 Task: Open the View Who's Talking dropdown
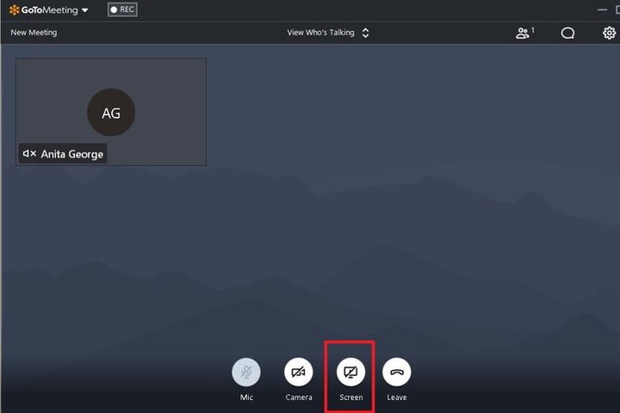tap(322, 34)
